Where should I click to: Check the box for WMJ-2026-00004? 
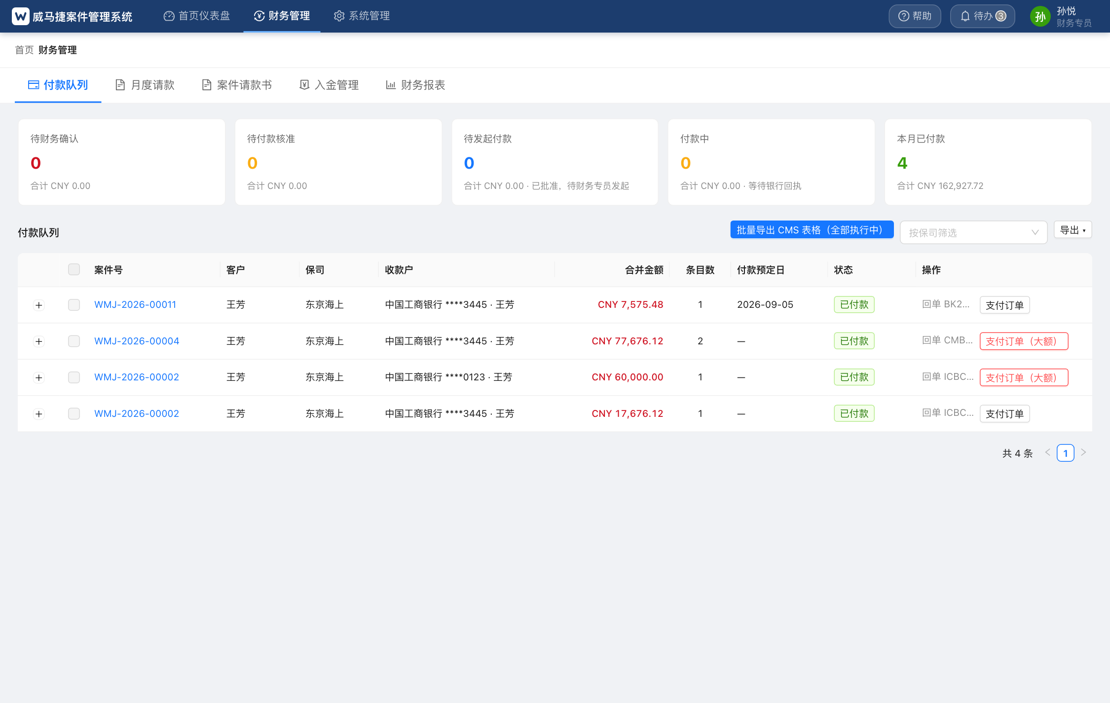(74, 341)
